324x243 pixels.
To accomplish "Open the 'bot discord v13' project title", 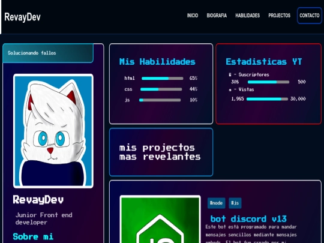I will (x=248, y=219).
